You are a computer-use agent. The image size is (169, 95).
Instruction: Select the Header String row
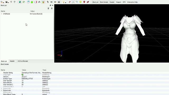(84, 73)
